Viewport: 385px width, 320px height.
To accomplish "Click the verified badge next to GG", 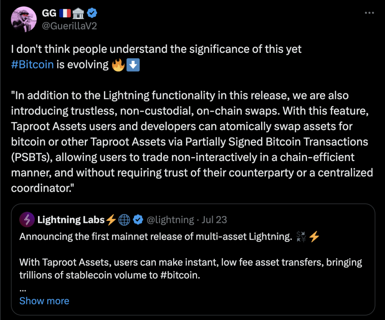I will pos(92,12).
